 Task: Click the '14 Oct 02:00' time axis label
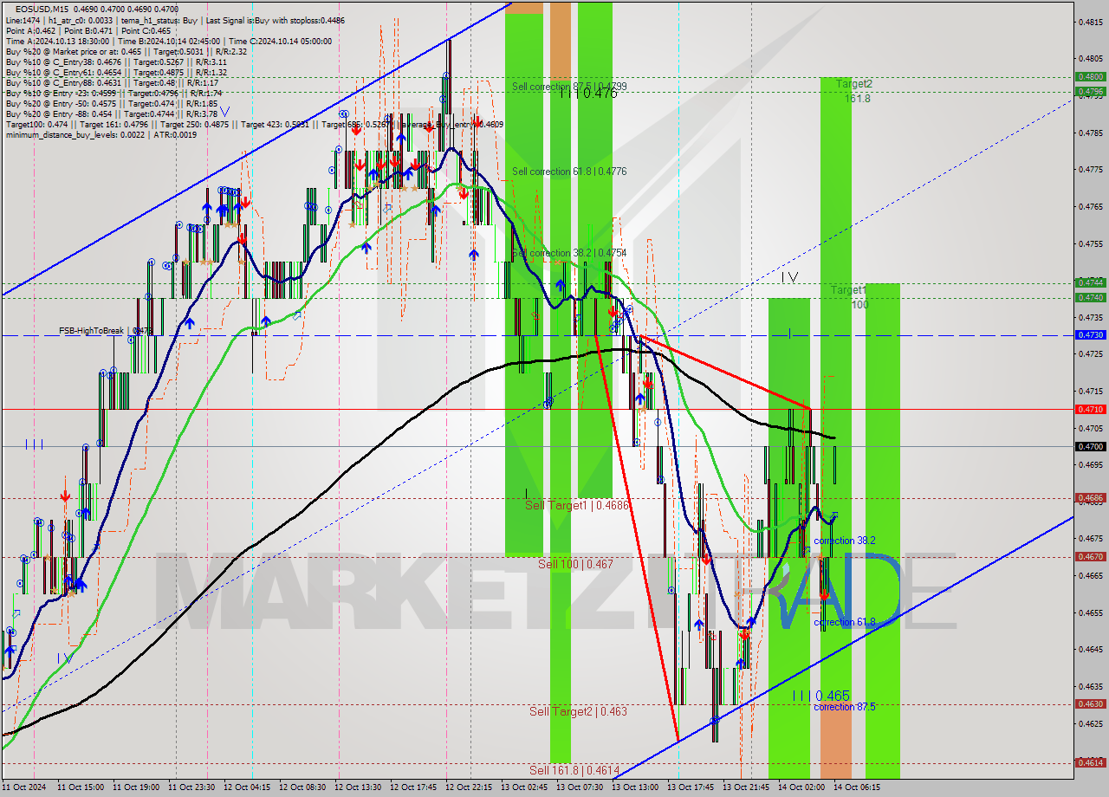[801, 787]
